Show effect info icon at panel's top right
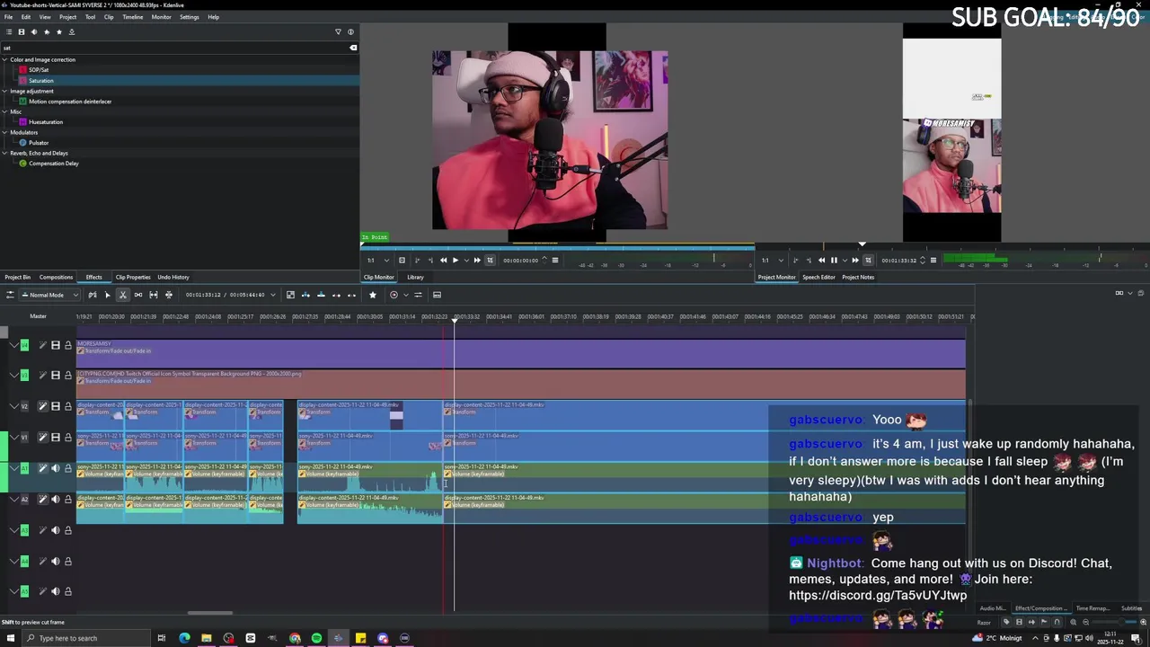The width and height of the screenshot is (1150, 647). tap(350, 31)
